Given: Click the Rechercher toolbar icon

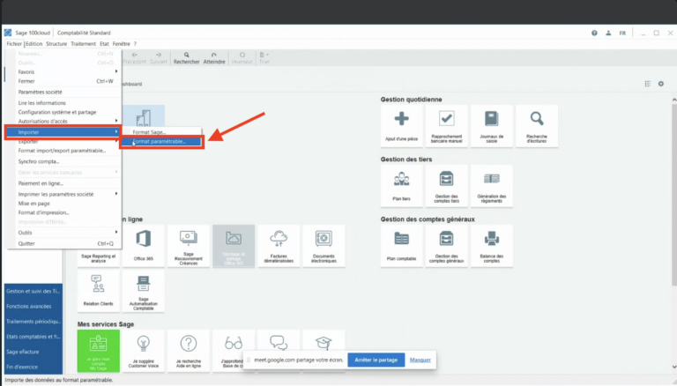Looking at the screenshot, I should tap(187, 58).
